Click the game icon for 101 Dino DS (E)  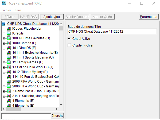9,48
